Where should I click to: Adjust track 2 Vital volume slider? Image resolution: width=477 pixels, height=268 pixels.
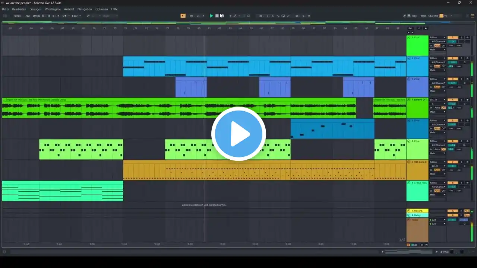coord(452,62)
